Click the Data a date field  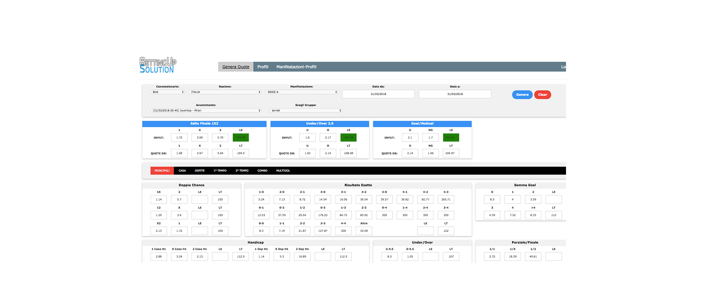click(455, 94)
